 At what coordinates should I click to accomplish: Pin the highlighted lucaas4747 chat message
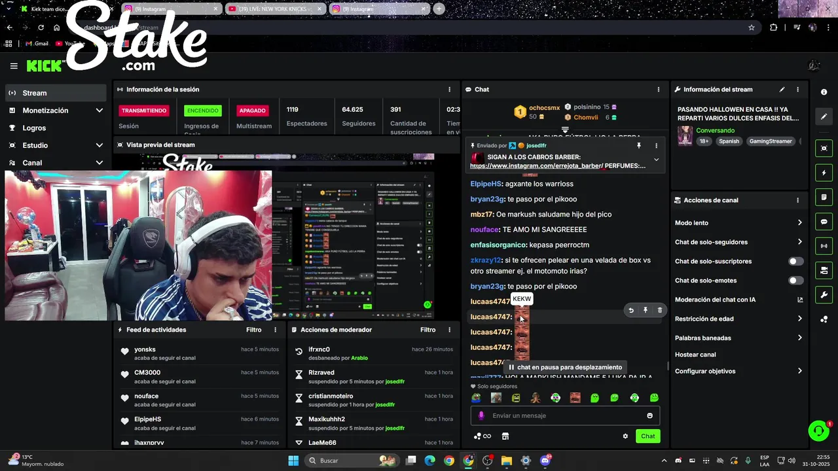click(x=645, y=310)
